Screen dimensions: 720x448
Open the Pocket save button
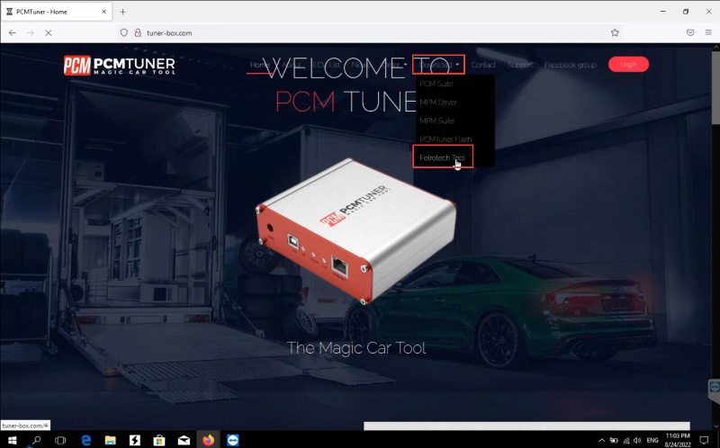[690, 33]
